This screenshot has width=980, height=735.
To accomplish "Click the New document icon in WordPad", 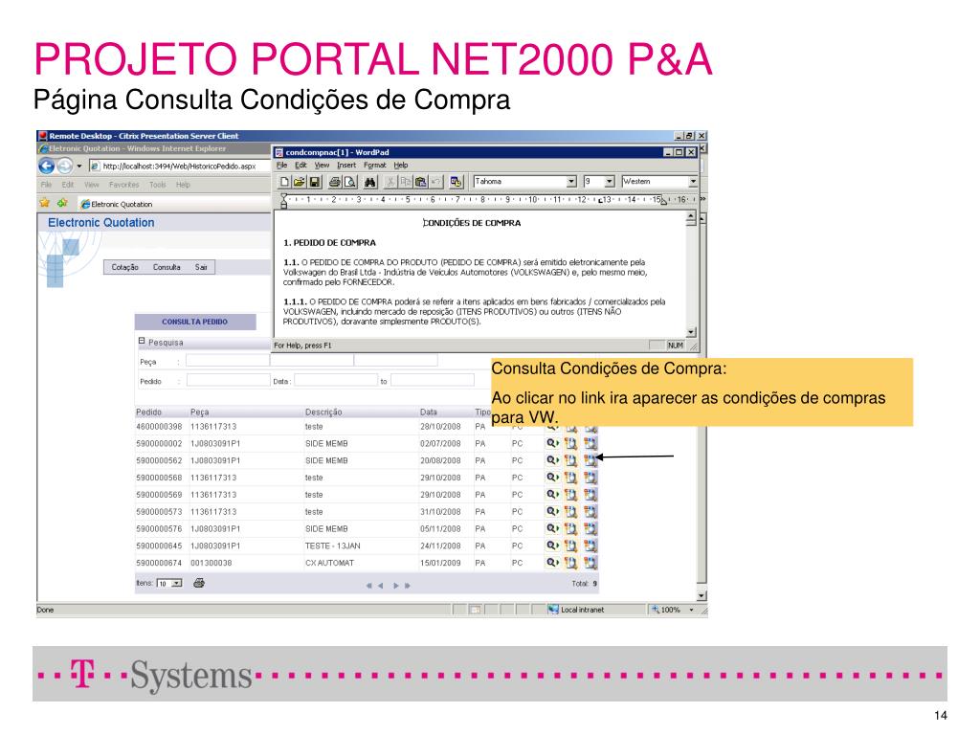I will pyautogui.click(x=284, y=182).
